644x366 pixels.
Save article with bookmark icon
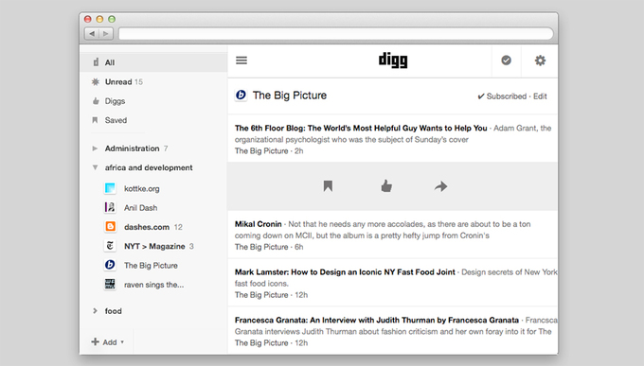(x=328, y=186)
